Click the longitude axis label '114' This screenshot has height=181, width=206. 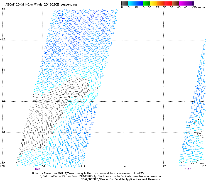[x=123, y=167]
